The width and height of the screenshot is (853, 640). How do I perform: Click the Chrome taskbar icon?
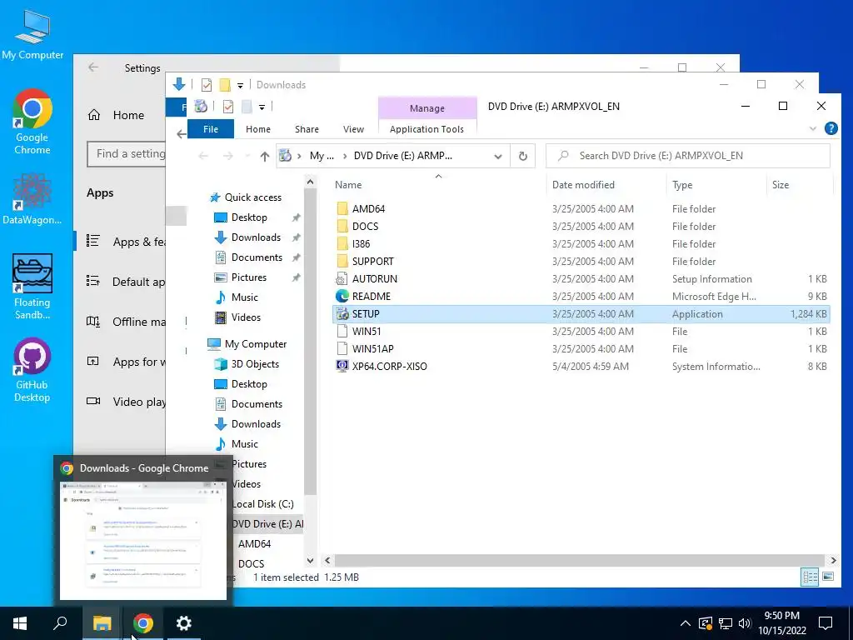pyautogui.click(x=143, y=623)
